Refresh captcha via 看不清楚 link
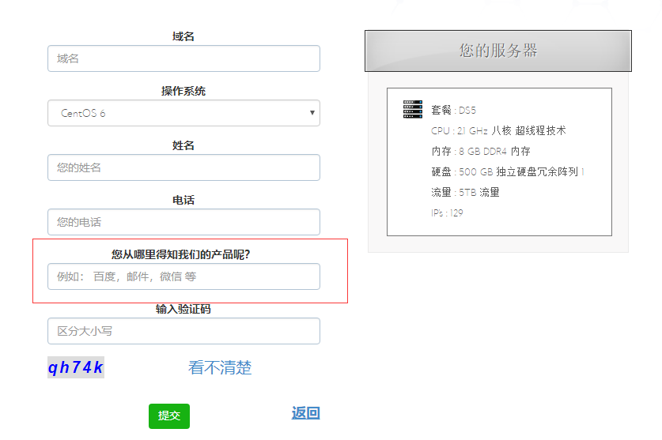Image resolution: width=662 pixels, height=440 pixels. [x=220, y=367]
